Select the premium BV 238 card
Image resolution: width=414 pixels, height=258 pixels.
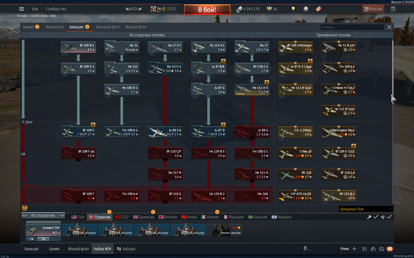coord(295,175)
